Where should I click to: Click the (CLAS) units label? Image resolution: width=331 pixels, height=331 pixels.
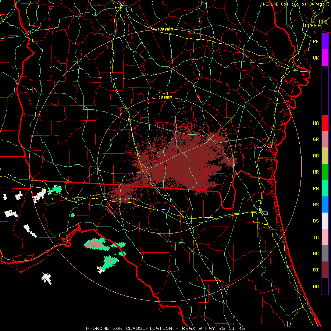pyautogui.click(x=311, y=25)
